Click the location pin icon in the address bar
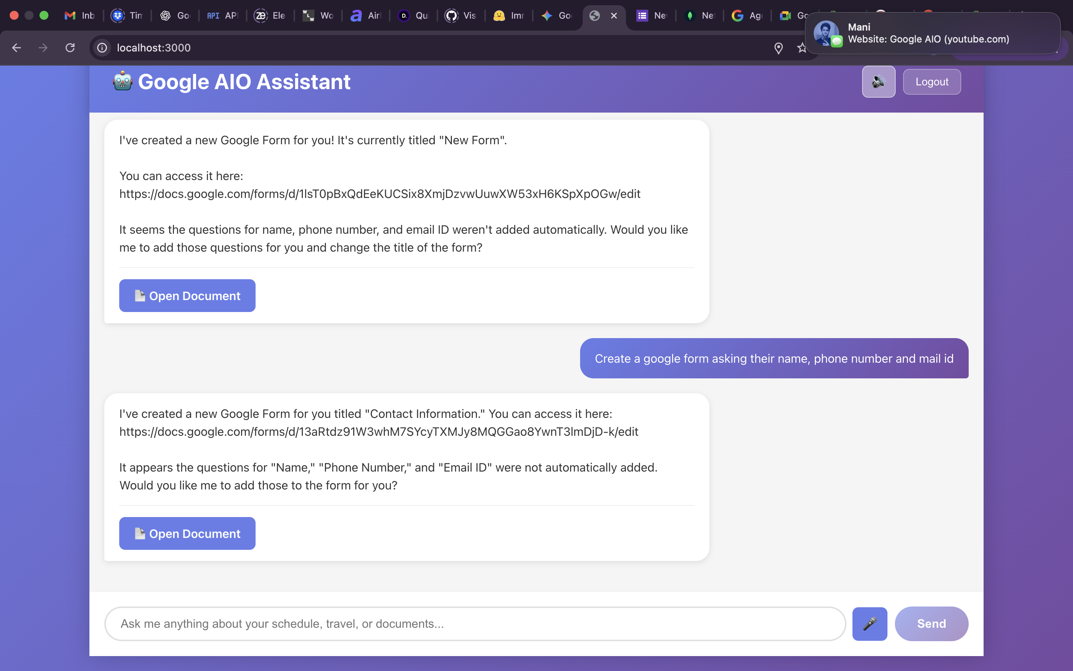Screen dimensions: 1073x671 click(x=778, y=48)
